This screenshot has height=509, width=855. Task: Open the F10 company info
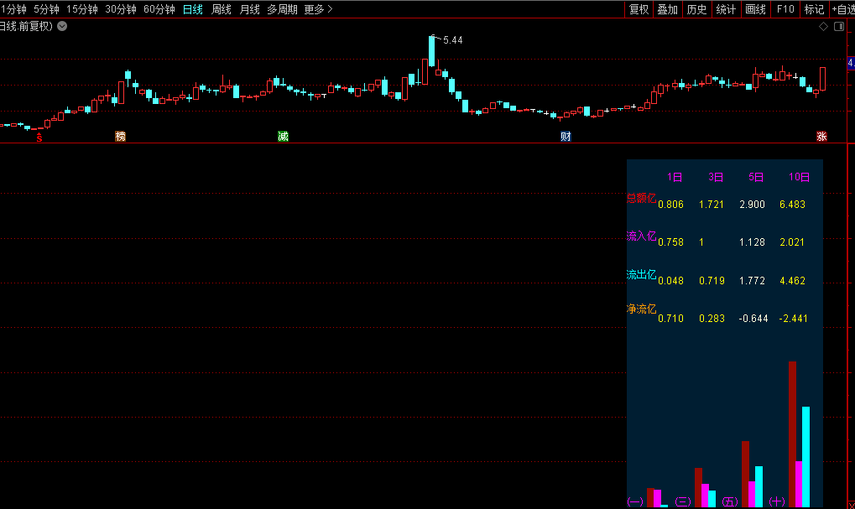click(785, 9)
